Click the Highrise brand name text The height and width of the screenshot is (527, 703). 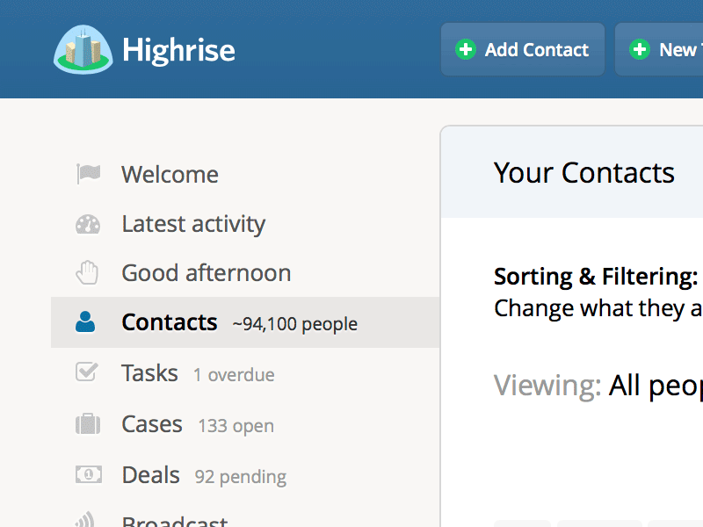tap(178, 50)
